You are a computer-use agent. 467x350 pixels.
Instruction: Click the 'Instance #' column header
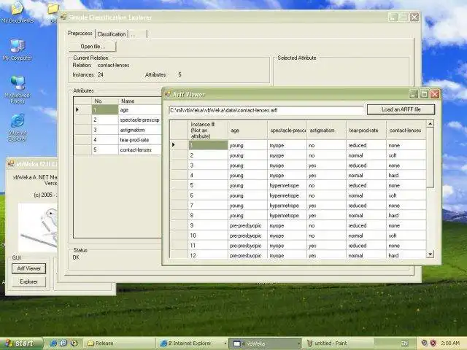208,131
